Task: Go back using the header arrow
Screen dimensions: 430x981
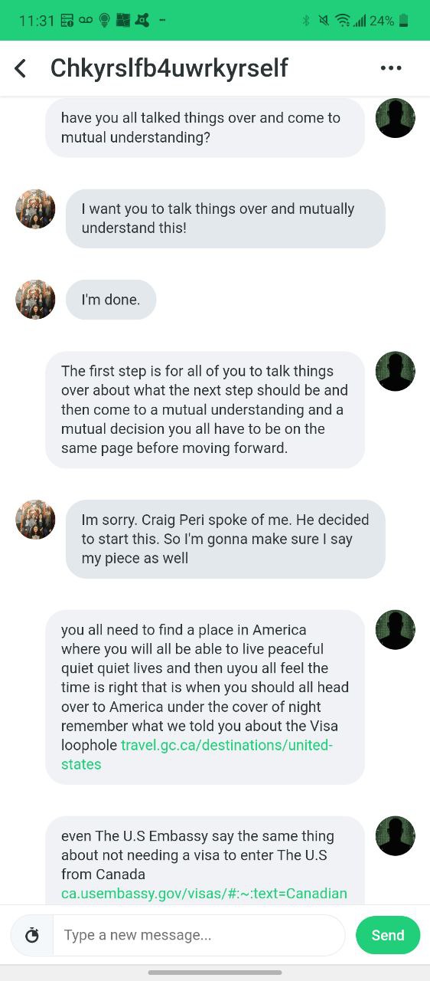Action: tap(21, 68)
